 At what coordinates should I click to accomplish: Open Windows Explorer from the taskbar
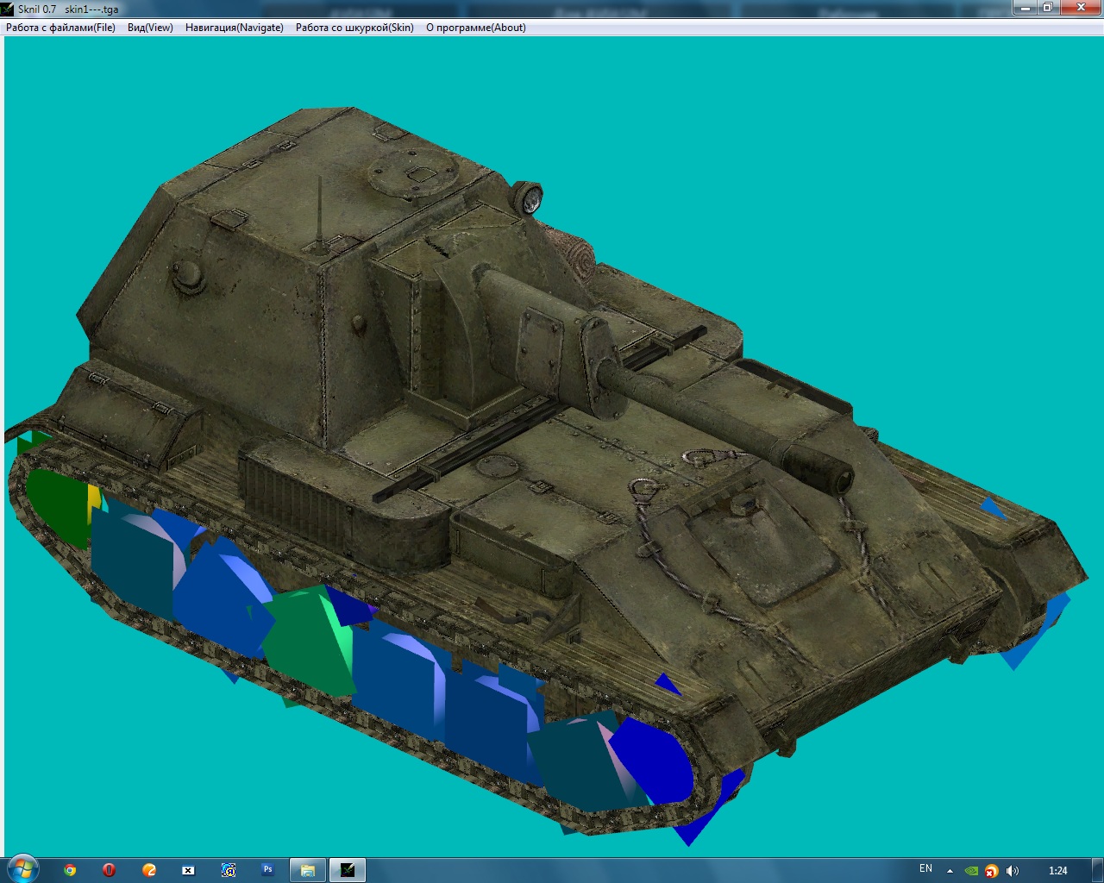[x=307, y=870]
